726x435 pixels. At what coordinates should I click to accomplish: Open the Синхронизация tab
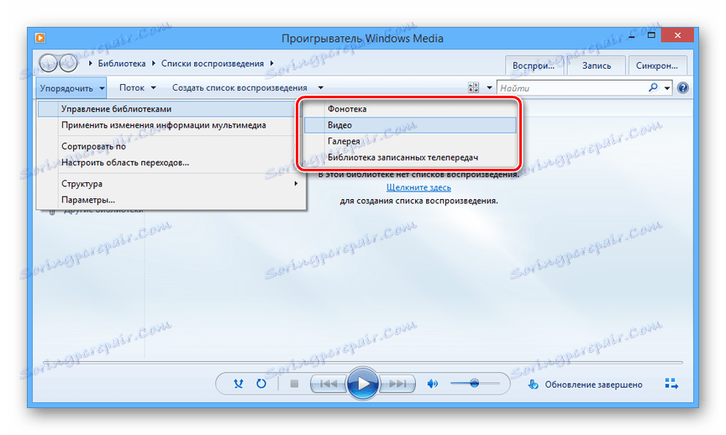tap(657, 66)
